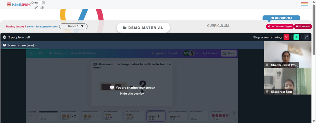Screen dimensions: 316x123
Task: Select the eraser tool
Action: point(42,8)
